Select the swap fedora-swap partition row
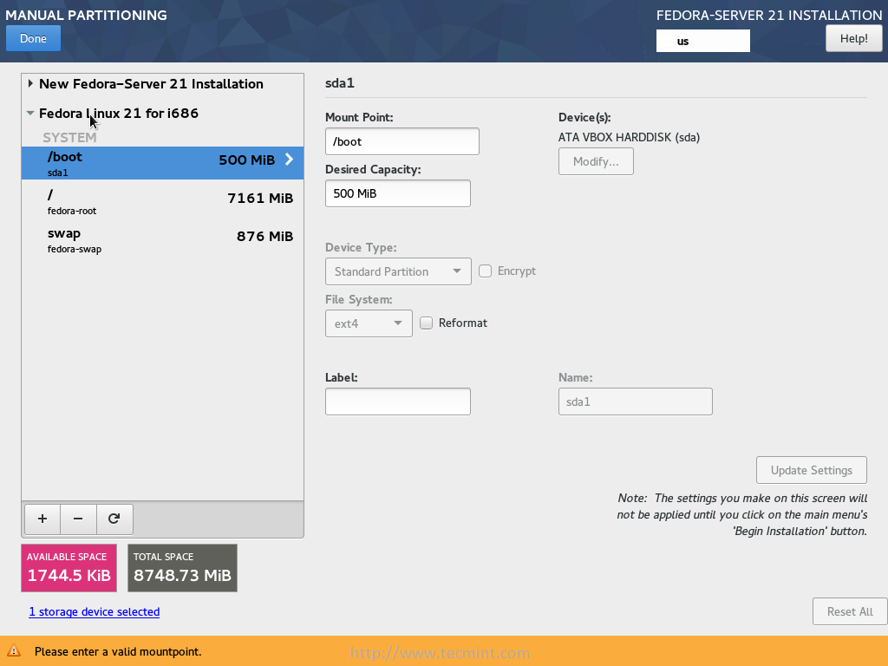This screenshot has height=666, width=888. 162,239
